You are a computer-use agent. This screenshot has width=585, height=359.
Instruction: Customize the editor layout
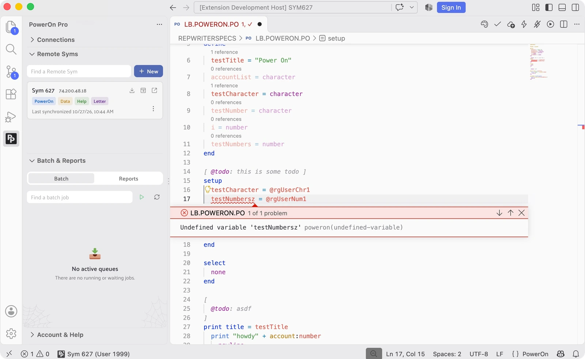click(536, 7)
